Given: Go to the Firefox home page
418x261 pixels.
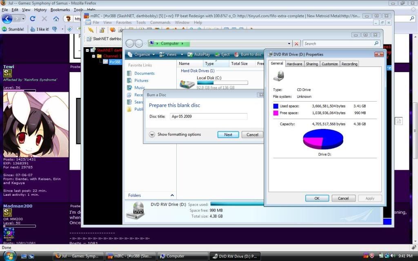Looking at the screenshot, I should (x=56, y=19).
